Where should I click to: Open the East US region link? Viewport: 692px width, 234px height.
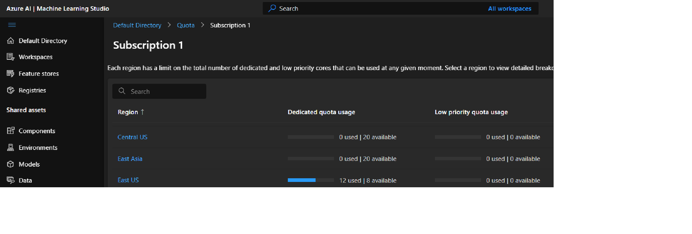(128, 180)
